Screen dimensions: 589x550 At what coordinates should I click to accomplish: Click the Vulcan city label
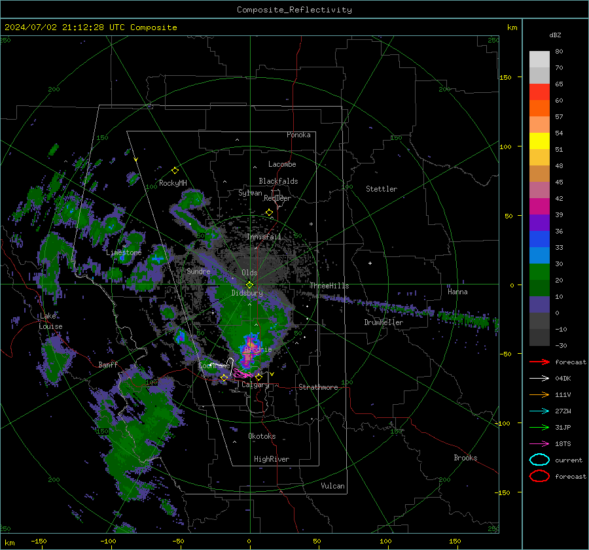coord(333,486)
